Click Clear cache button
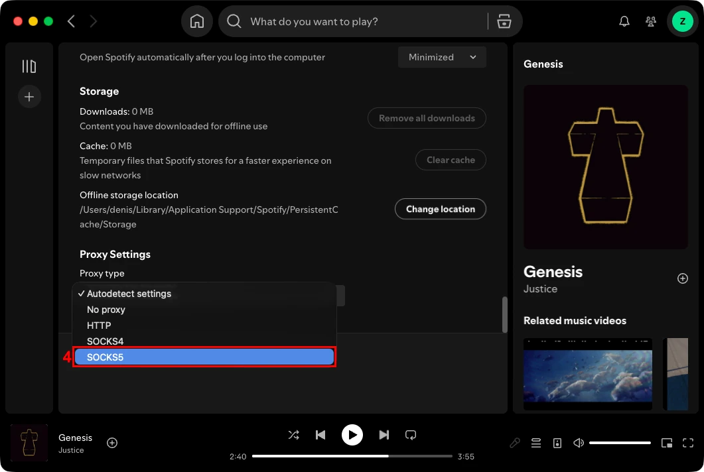Image resolution: width=704 pixels, height=472 pixels. [x=451, y=160]
